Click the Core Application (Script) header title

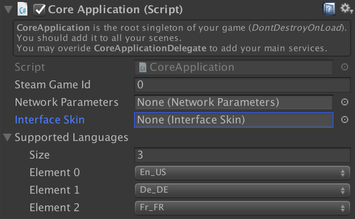coord(115,10)
